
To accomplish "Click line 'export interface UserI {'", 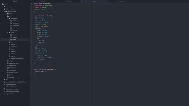I will 43,16.
